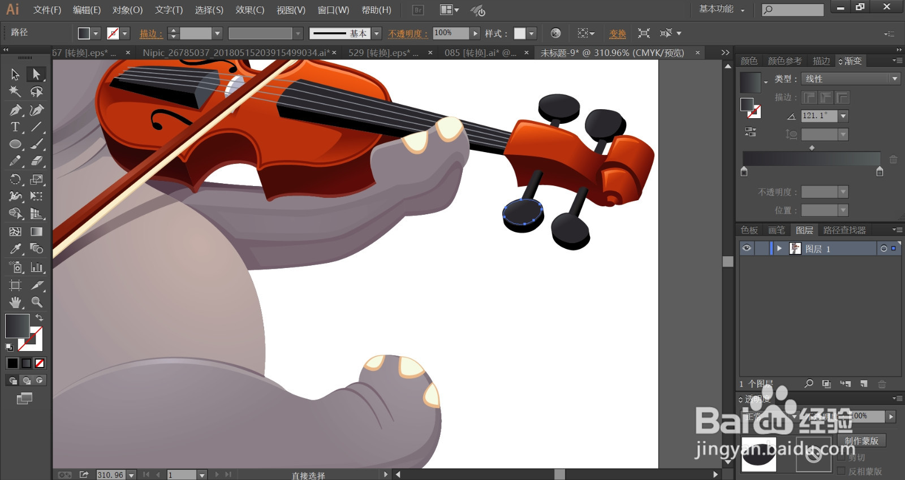Viewport: 905px width, 480px height.
Task: Select the Ellipse tool
Action: [15, 144]
